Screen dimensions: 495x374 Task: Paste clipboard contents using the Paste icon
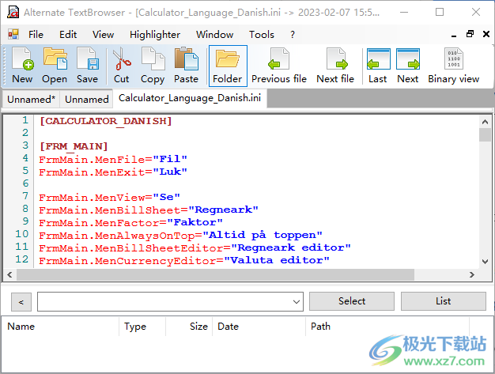coord(186,65)
